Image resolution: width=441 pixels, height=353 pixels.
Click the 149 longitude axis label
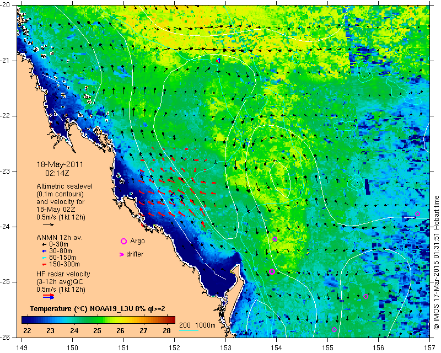pos(22,348)
